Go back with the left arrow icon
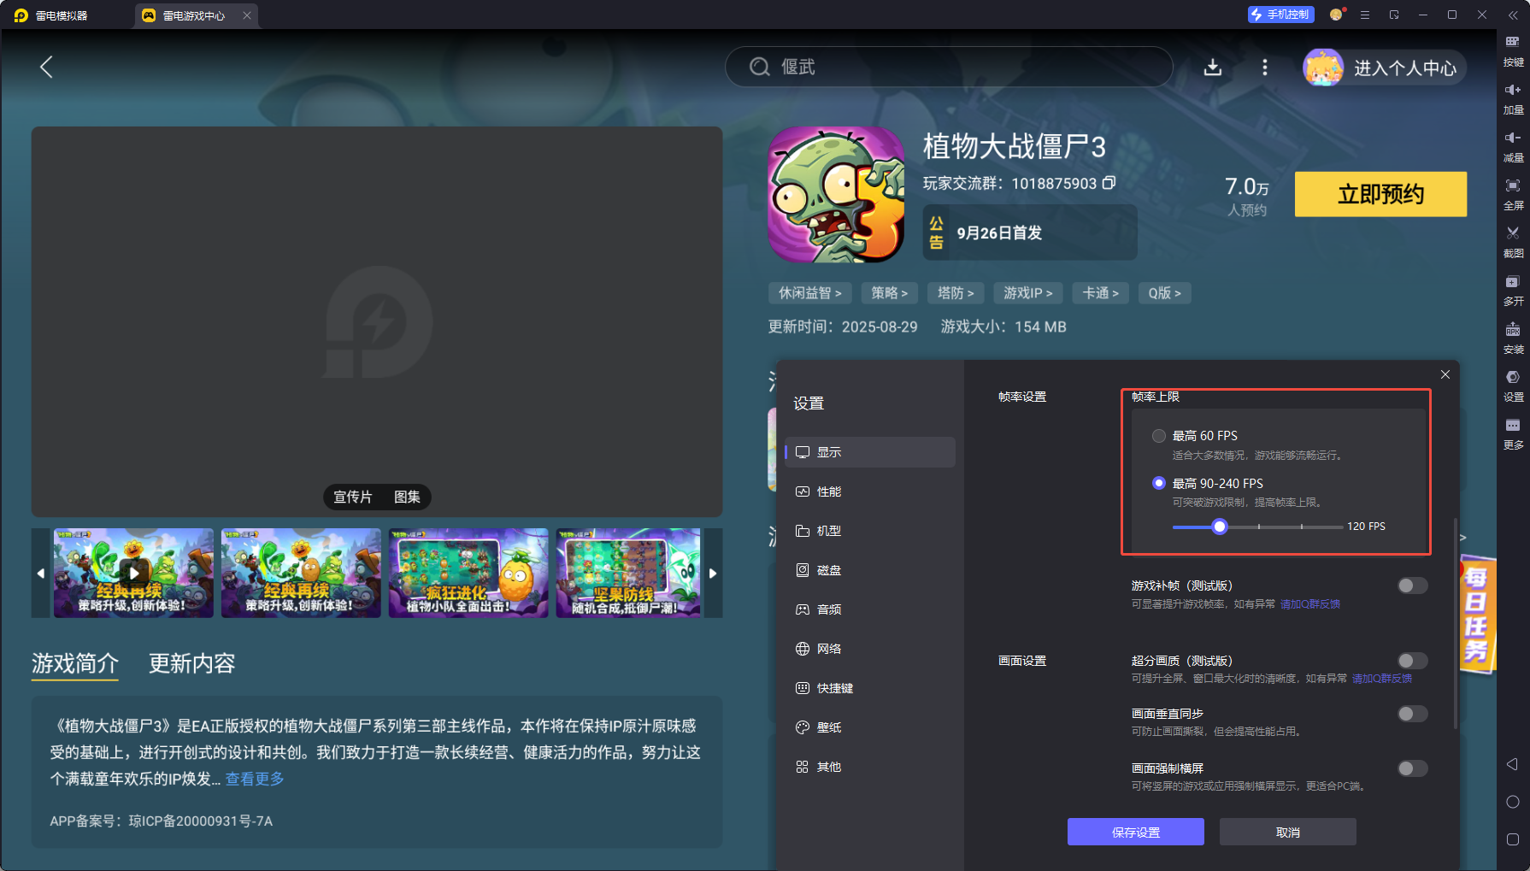The height and width of the screenshot is (871, 1530). pos(47,67)
